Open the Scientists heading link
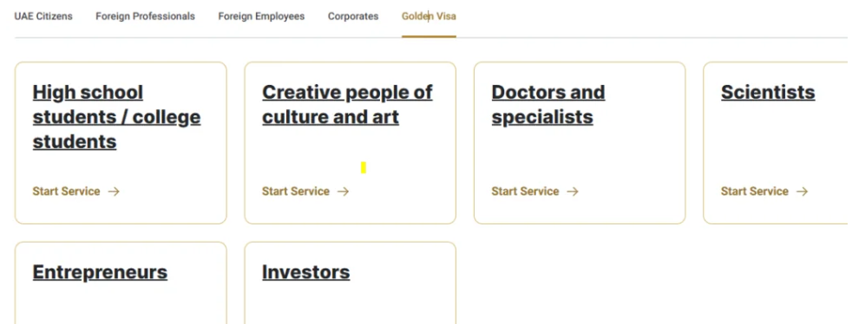Screen dimensions: 852x324 point(768,92)
